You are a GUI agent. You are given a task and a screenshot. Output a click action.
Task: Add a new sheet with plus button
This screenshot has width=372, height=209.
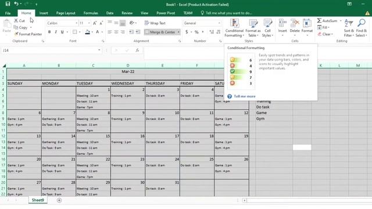[59, 200]
